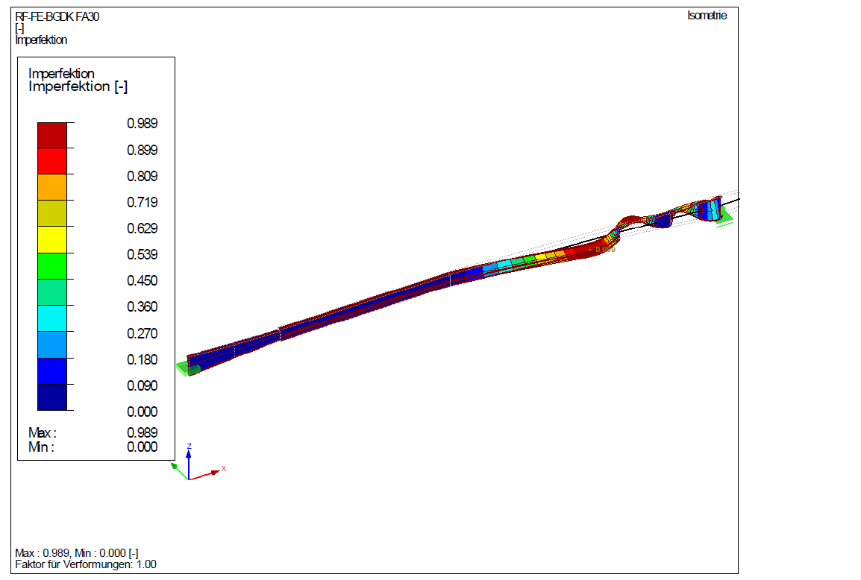Click the 0.450 legend scale value
The height and width of the screenshot is (580, 861).
click(142, 281)
